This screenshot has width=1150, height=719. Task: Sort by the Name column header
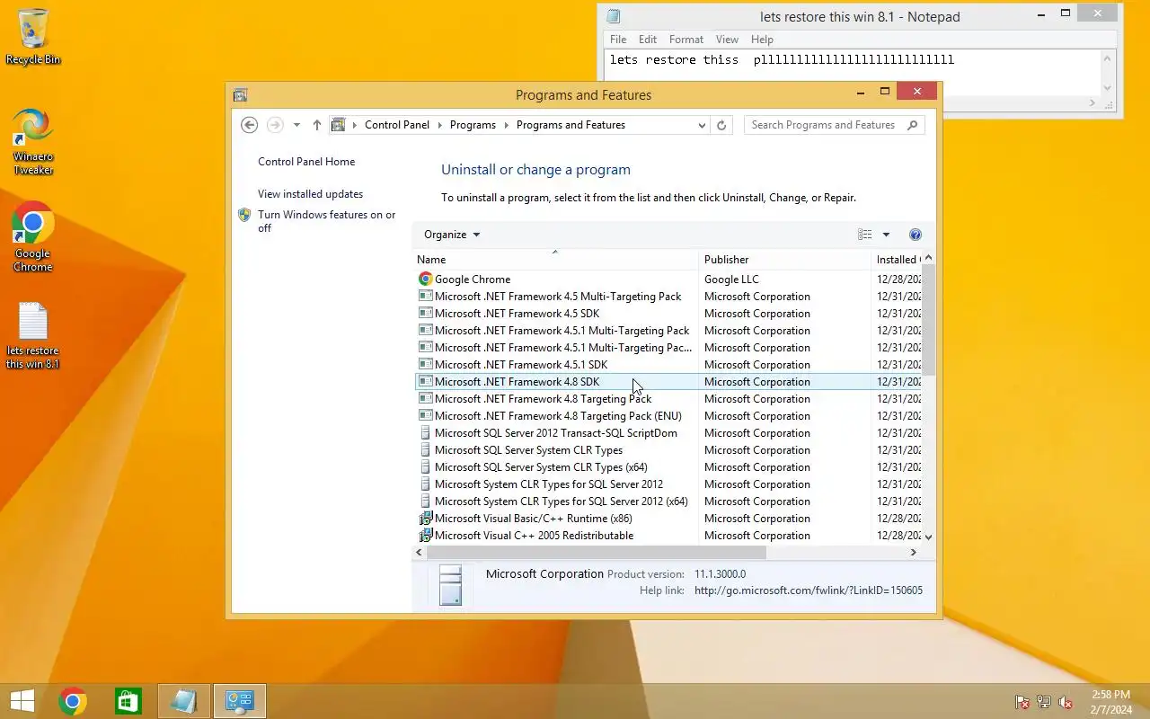pos(555,260)
